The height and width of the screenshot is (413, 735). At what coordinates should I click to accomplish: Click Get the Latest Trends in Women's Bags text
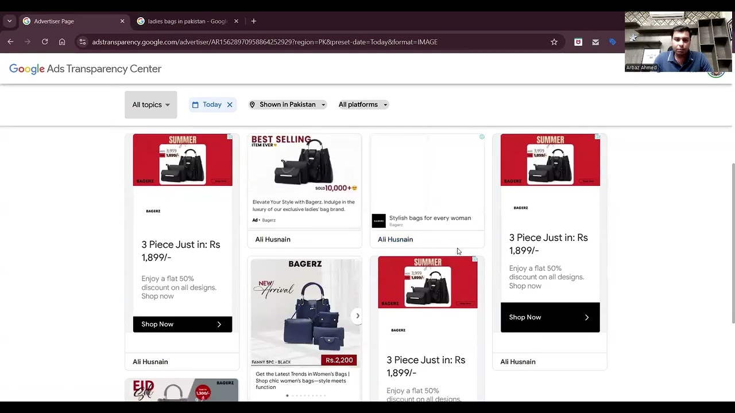pos(303,380)
